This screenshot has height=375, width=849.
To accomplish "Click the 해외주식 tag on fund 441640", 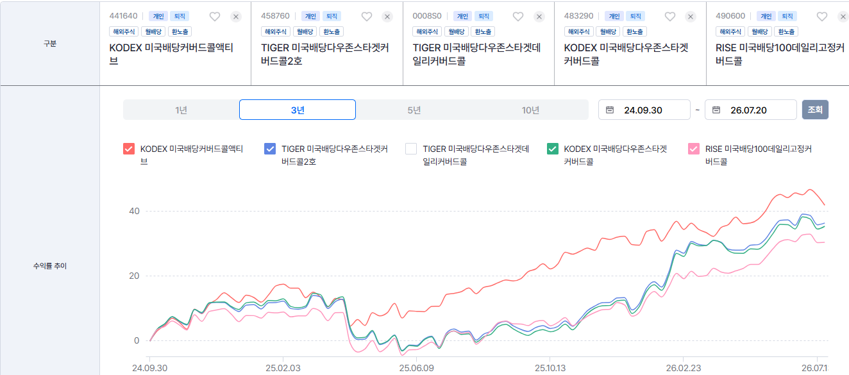I will 124,31.
